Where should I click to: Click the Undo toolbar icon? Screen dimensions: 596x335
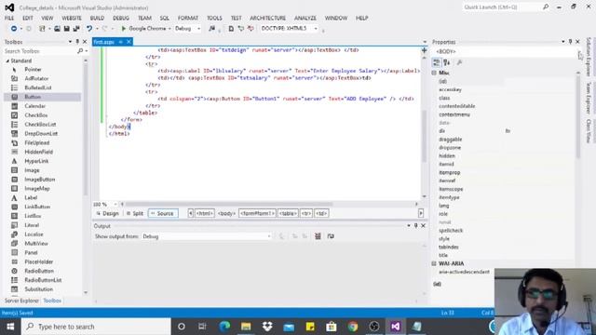coord(89,29)
